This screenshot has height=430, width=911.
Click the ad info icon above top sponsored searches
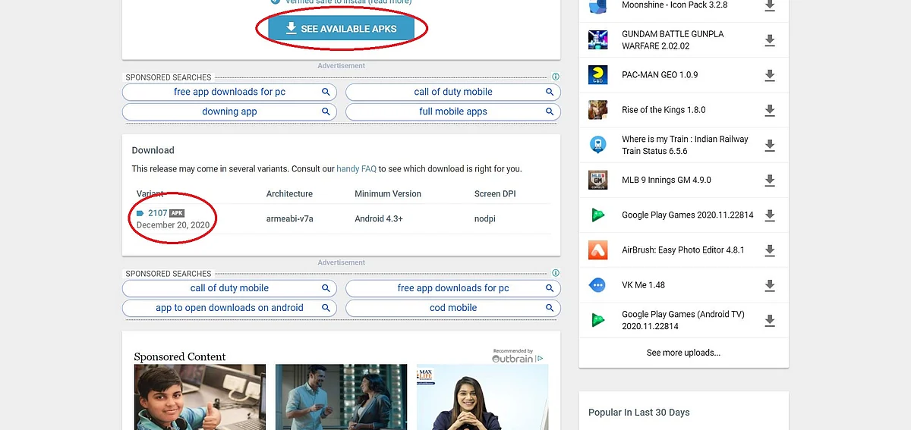(x=556, y=77)
